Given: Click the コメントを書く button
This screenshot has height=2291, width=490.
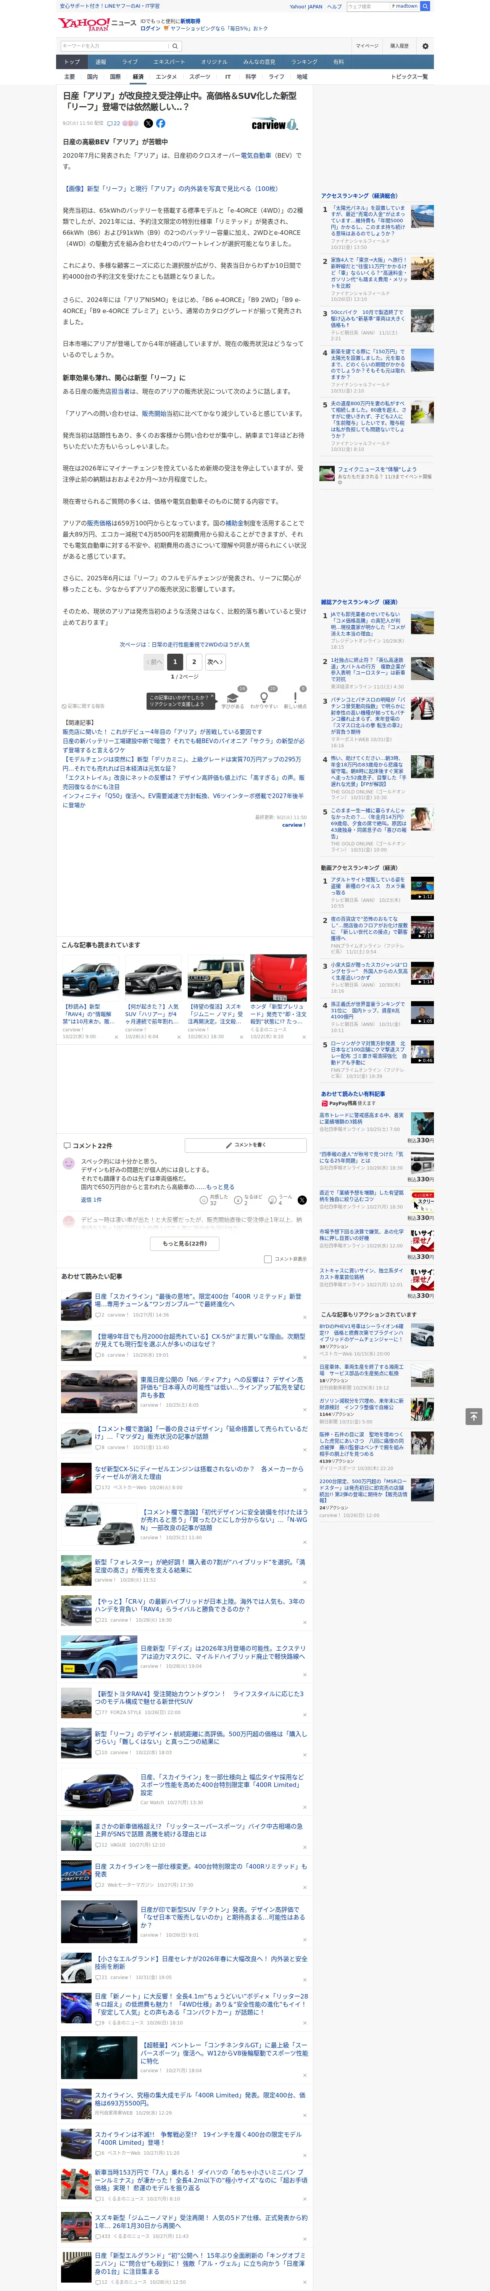Looking at the screenshot, I should click(x=245, y=1145).
